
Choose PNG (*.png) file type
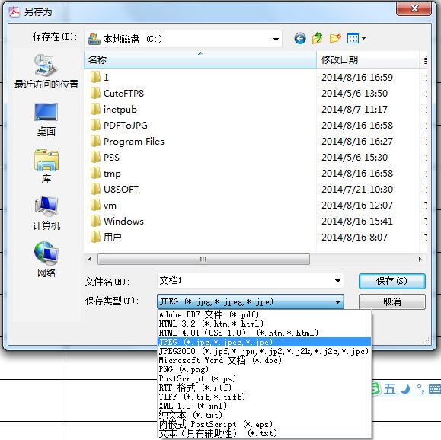click(x=264, y=369)
